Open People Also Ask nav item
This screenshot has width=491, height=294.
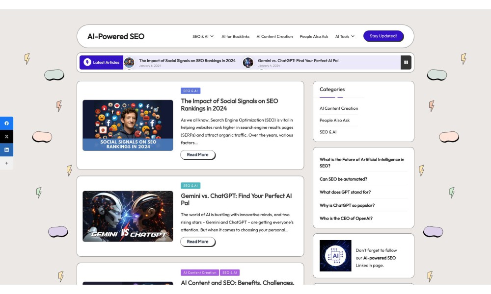(314, 37)
